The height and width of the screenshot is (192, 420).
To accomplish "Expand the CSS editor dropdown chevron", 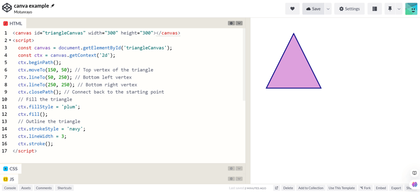I will (x=239, y=168).
